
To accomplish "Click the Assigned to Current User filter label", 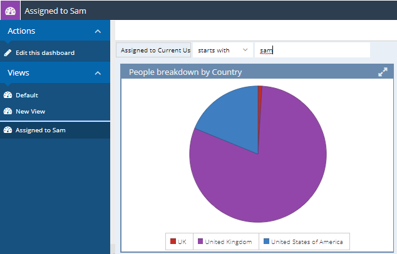I will (153, 50).
